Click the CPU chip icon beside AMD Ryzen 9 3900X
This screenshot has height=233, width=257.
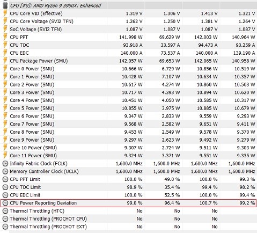coord(5,6)
